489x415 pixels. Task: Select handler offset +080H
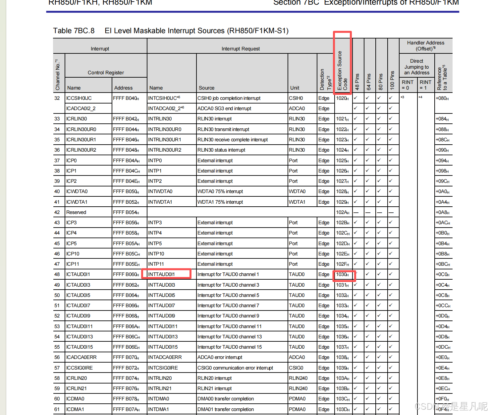click(442, 98)
